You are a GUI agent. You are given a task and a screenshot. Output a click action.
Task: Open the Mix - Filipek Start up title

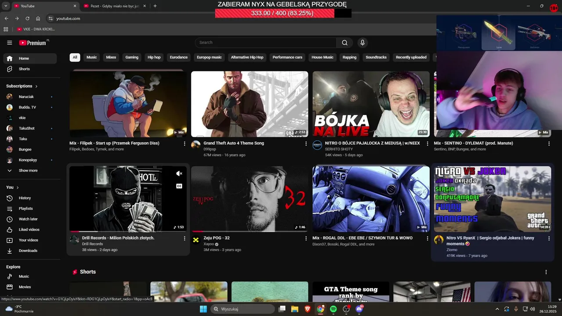[x=114, y=143]
